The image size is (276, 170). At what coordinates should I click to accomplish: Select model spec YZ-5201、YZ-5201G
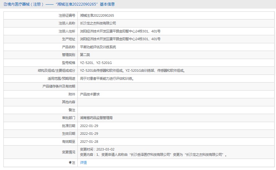point(96,63)
